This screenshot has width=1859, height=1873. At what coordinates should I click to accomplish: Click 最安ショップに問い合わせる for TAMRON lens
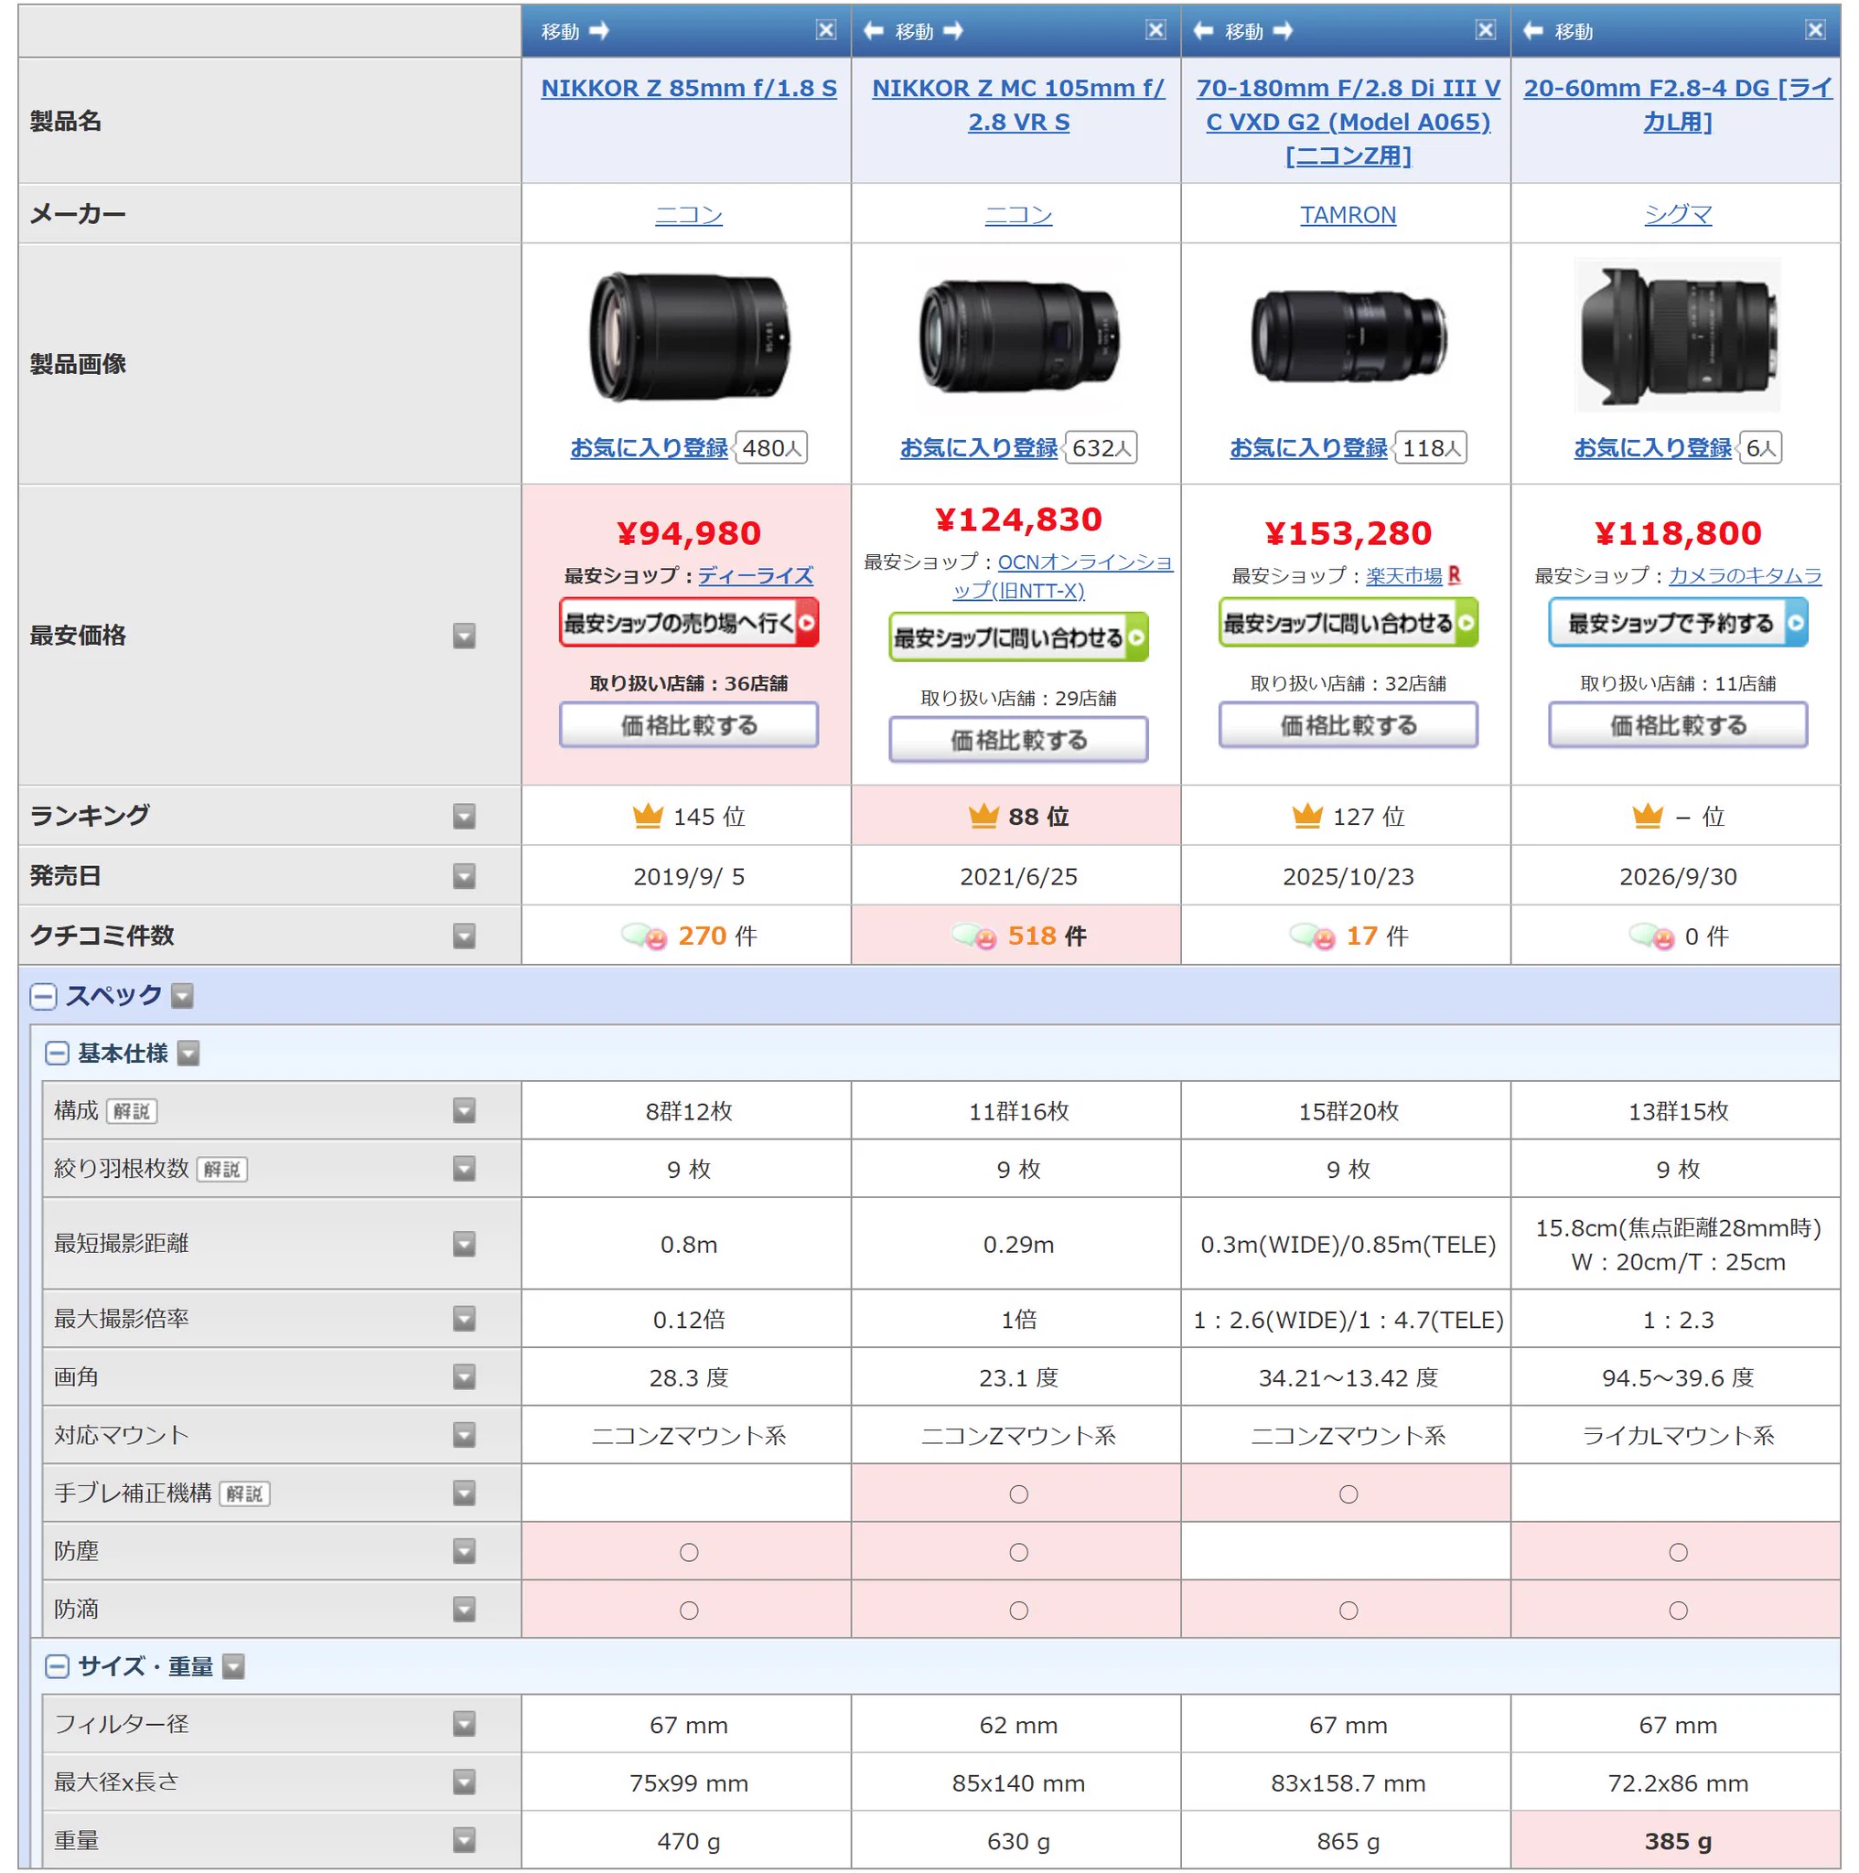pyautogui.click(x=1348, y=623)
